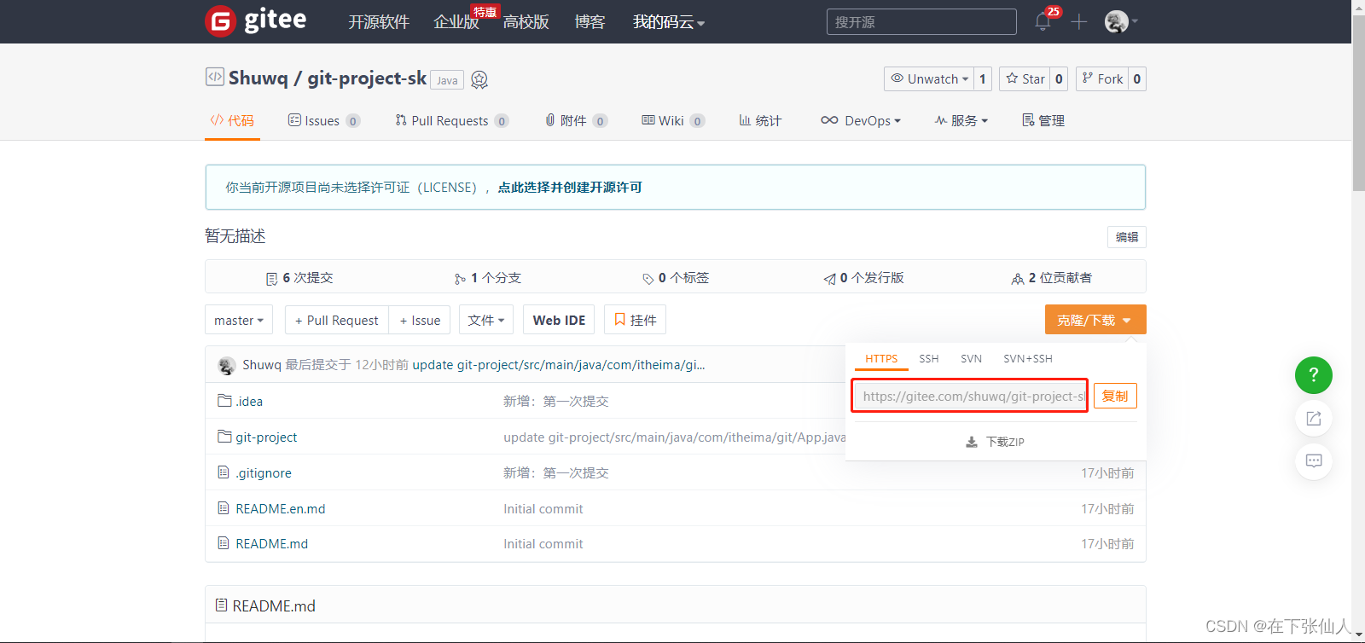Viewport: 1365px width, 643px height.
Task: Click the Fork count 0
Action: [x=1136, y=78]
